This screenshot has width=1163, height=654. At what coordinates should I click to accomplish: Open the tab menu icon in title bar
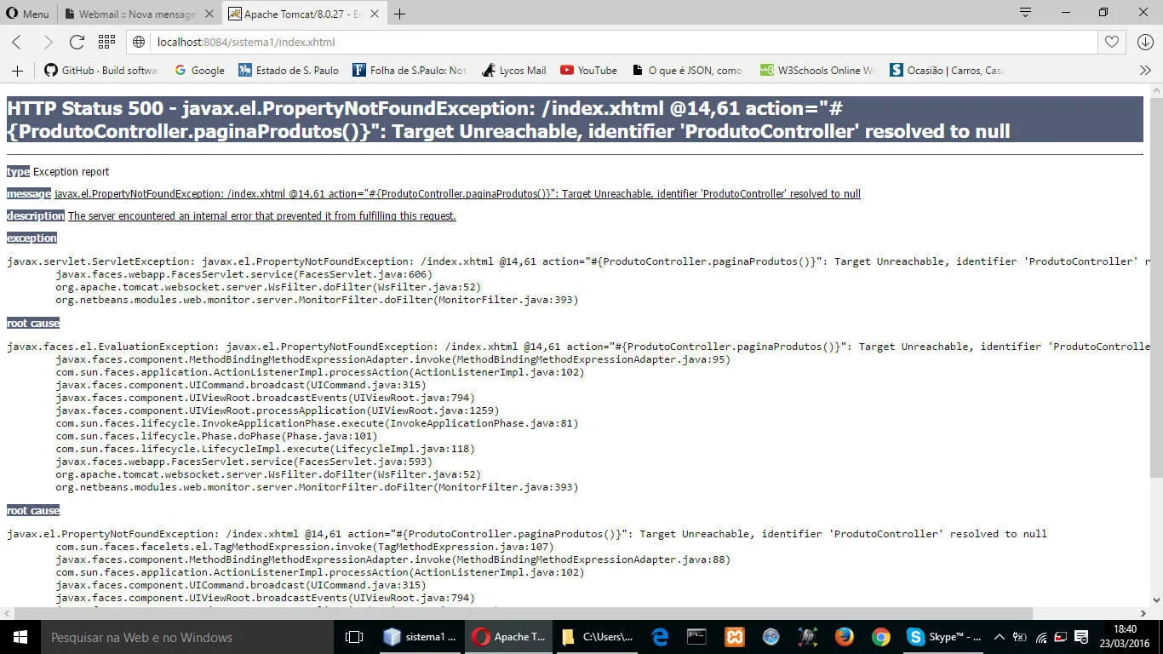coord(1026,13)
